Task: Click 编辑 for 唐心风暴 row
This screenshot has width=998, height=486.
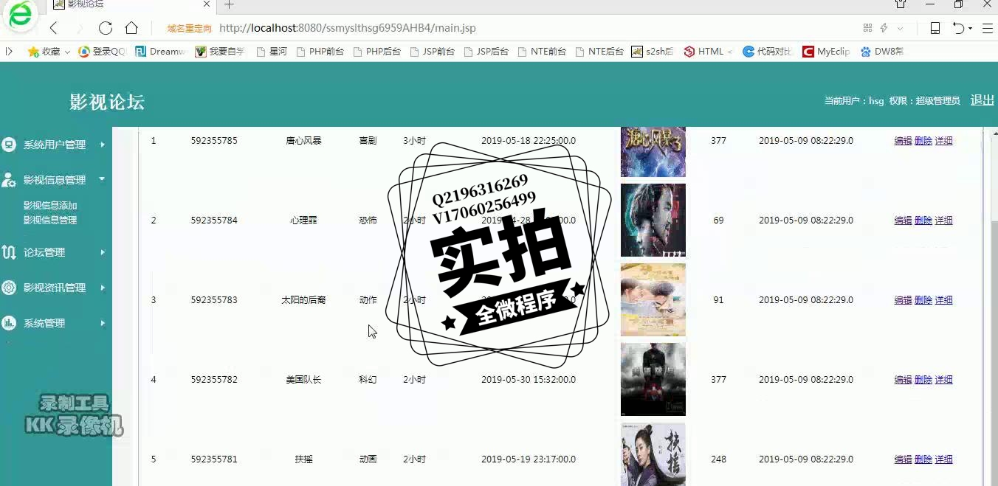Action: [x=903, y=141]
